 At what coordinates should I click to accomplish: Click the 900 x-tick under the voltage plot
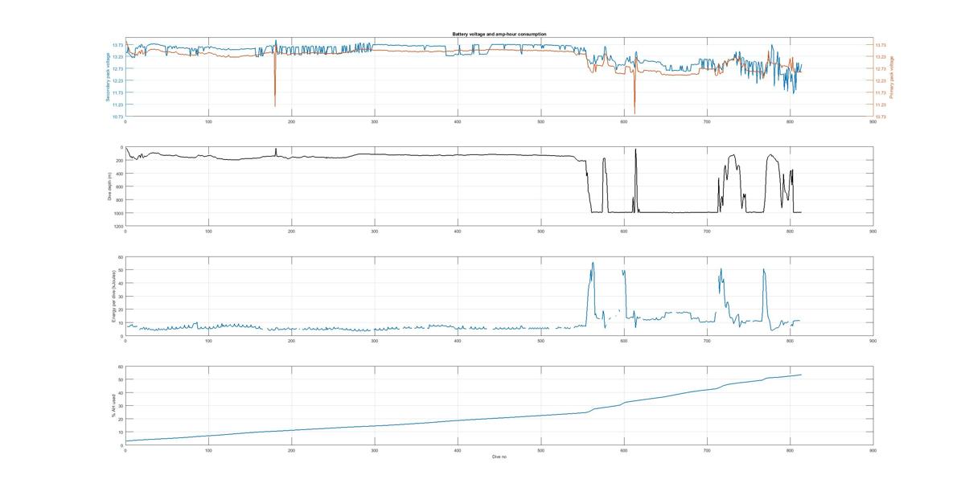point(873,122)
